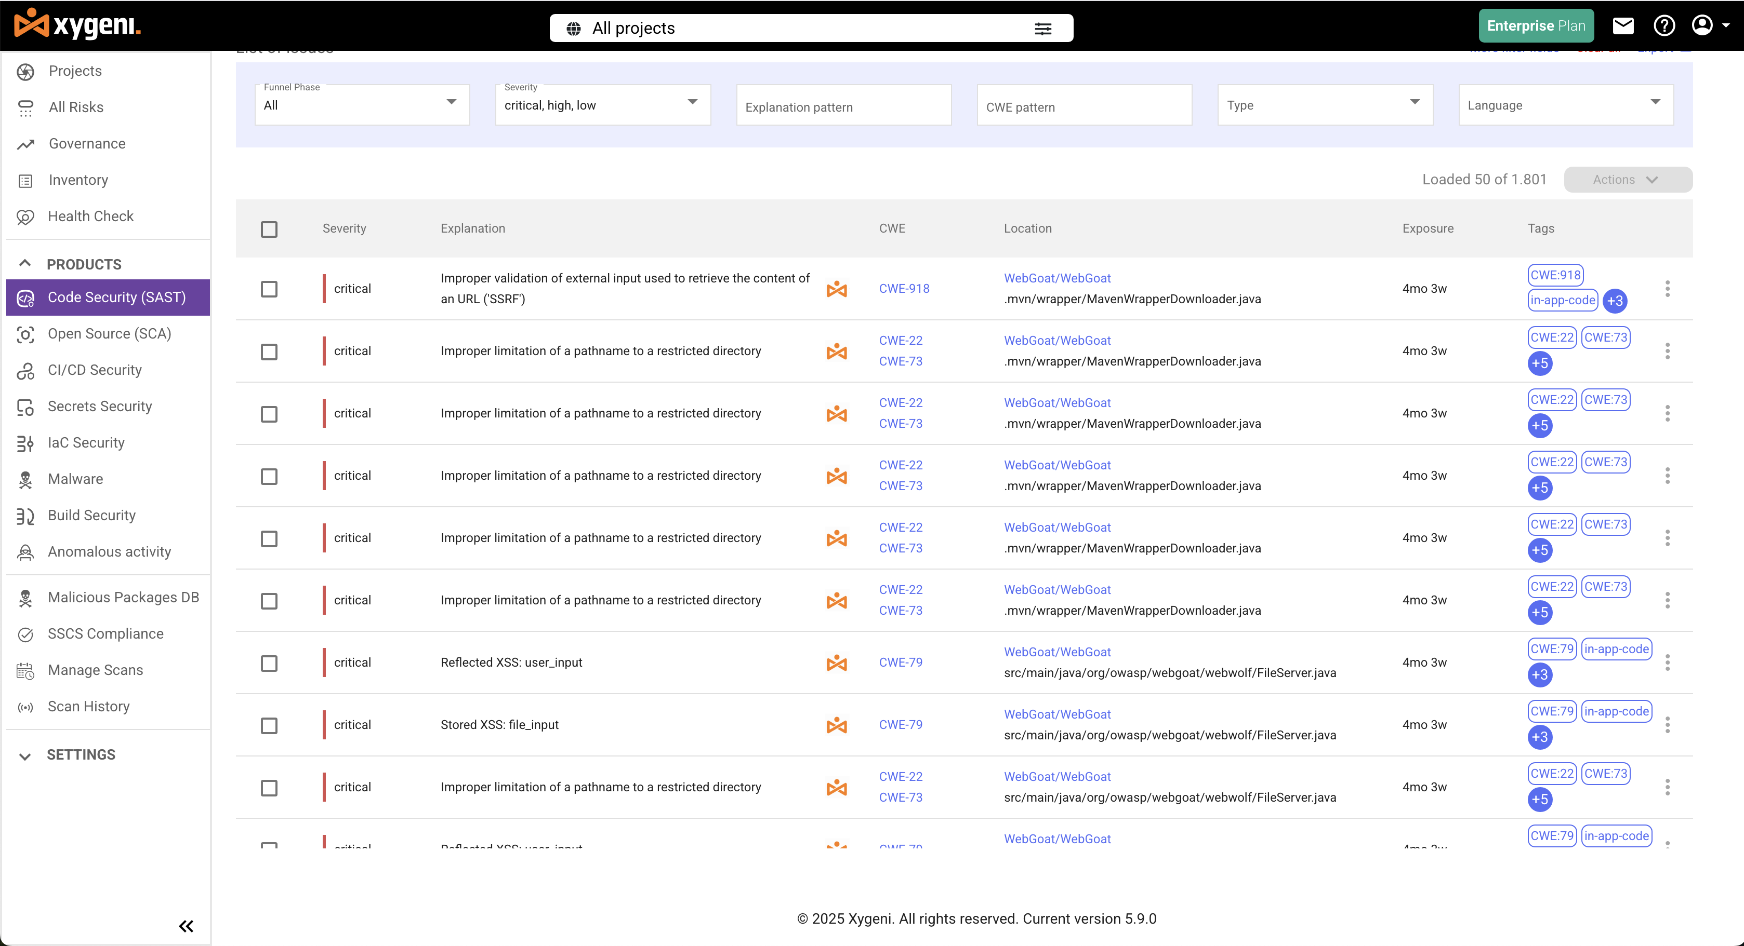Expand the Funnel Phase dropdown
1744x946 pixels.
pos(362,105)
